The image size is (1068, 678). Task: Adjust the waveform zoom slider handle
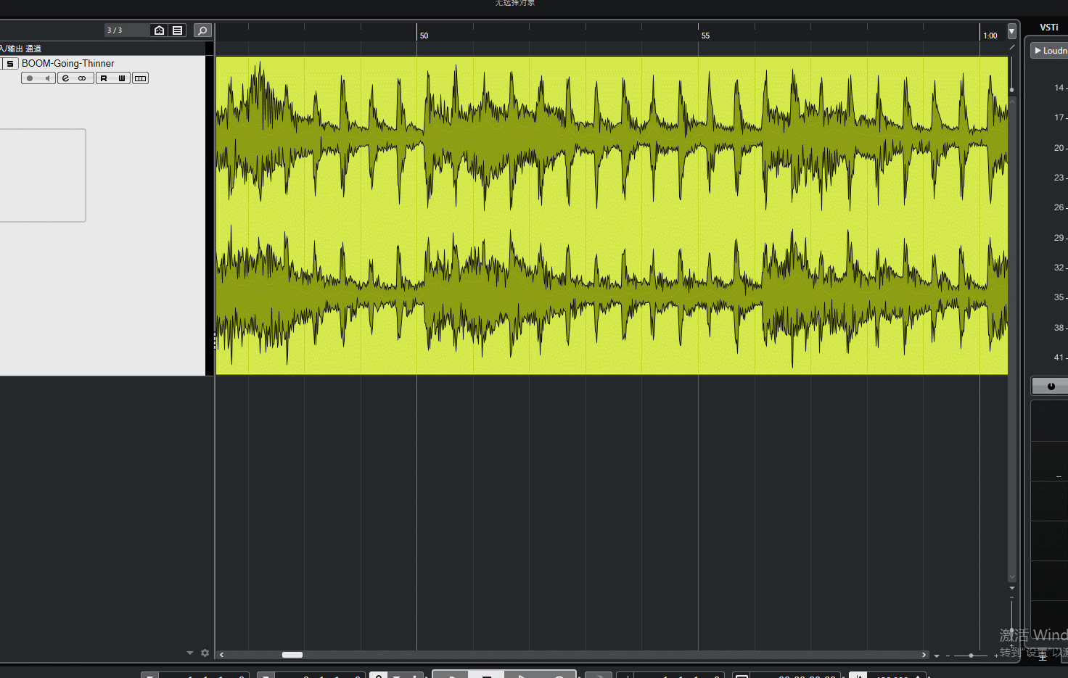1011,90
